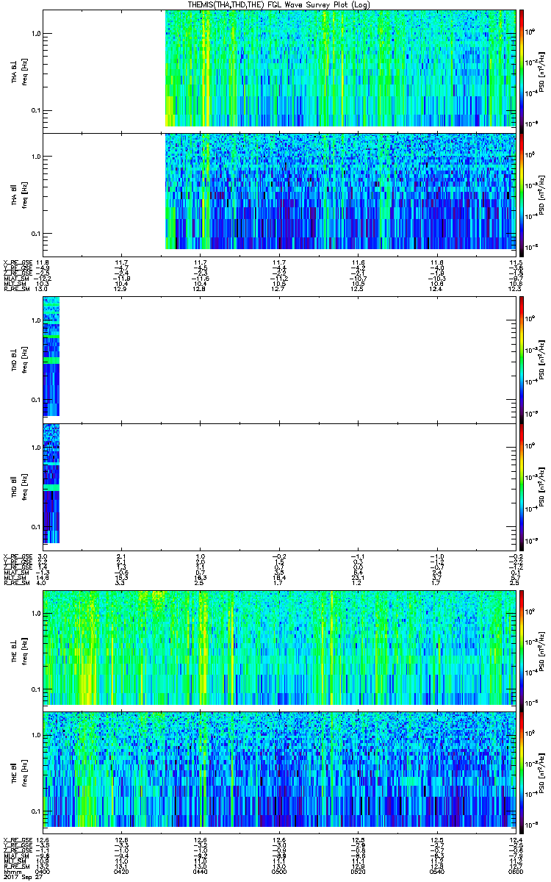Viewport: 551px width, 882px height.
Task: Click the short THD B-parallel spectrogram strip
Action: click(x=51, y=484)
